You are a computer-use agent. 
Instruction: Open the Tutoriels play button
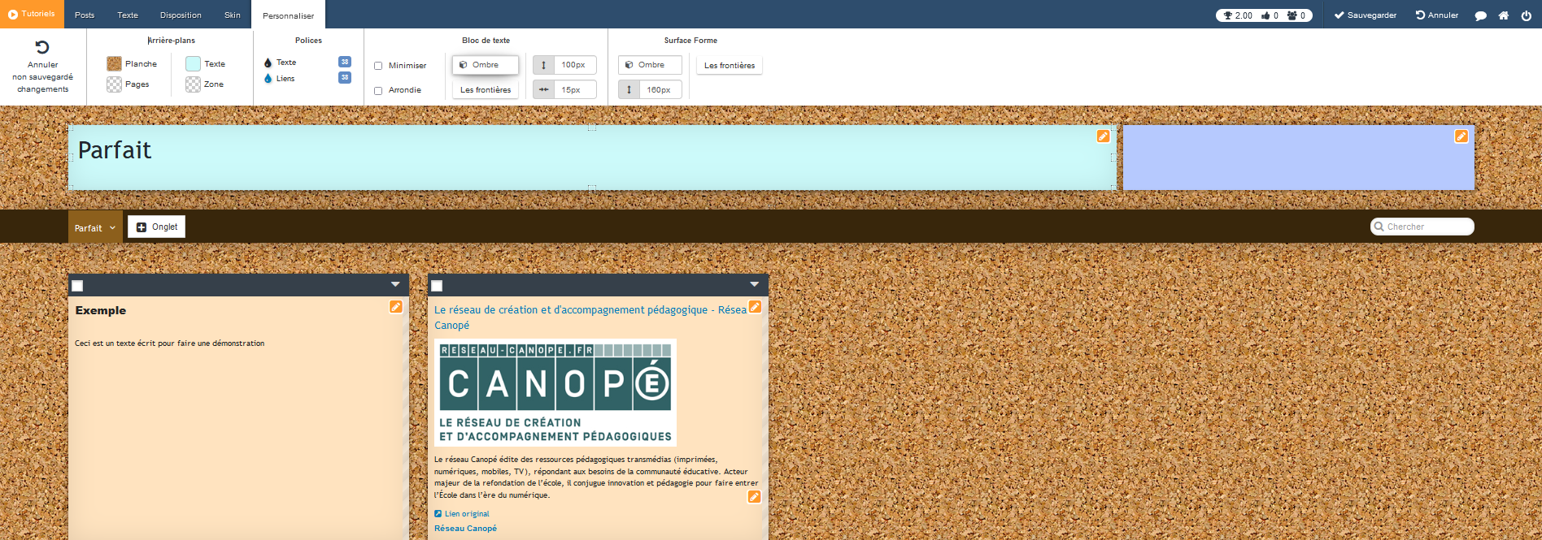32,14
